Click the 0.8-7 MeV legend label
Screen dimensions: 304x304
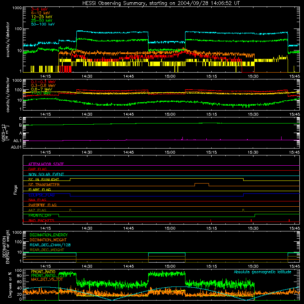tap(41, 89)
